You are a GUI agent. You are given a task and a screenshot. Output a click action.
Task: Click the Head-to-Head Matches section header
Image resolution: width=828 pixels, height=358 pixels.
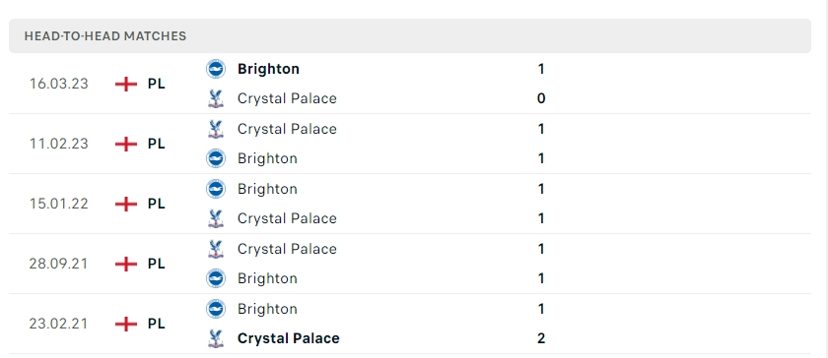(410, 35)
